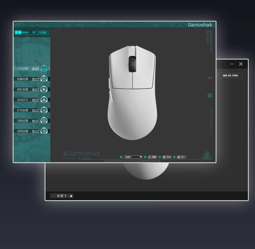This screenshot has width=255, height=249.
Task: Click the 灯光设置 lighting bulb icon
Action: [44, 110]
